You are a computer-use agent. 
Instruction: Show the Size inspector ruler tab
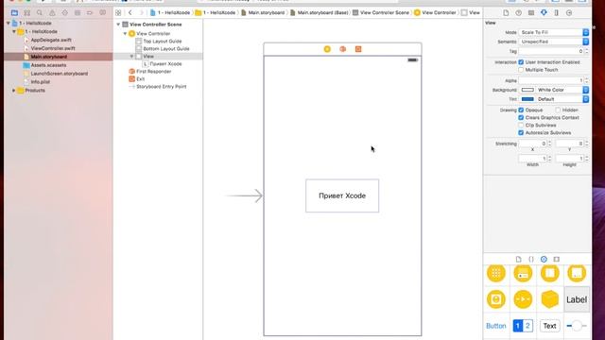coord(557,12)
